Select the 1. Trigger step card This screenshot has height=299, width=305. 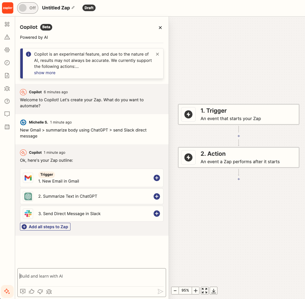pos(239,114)
